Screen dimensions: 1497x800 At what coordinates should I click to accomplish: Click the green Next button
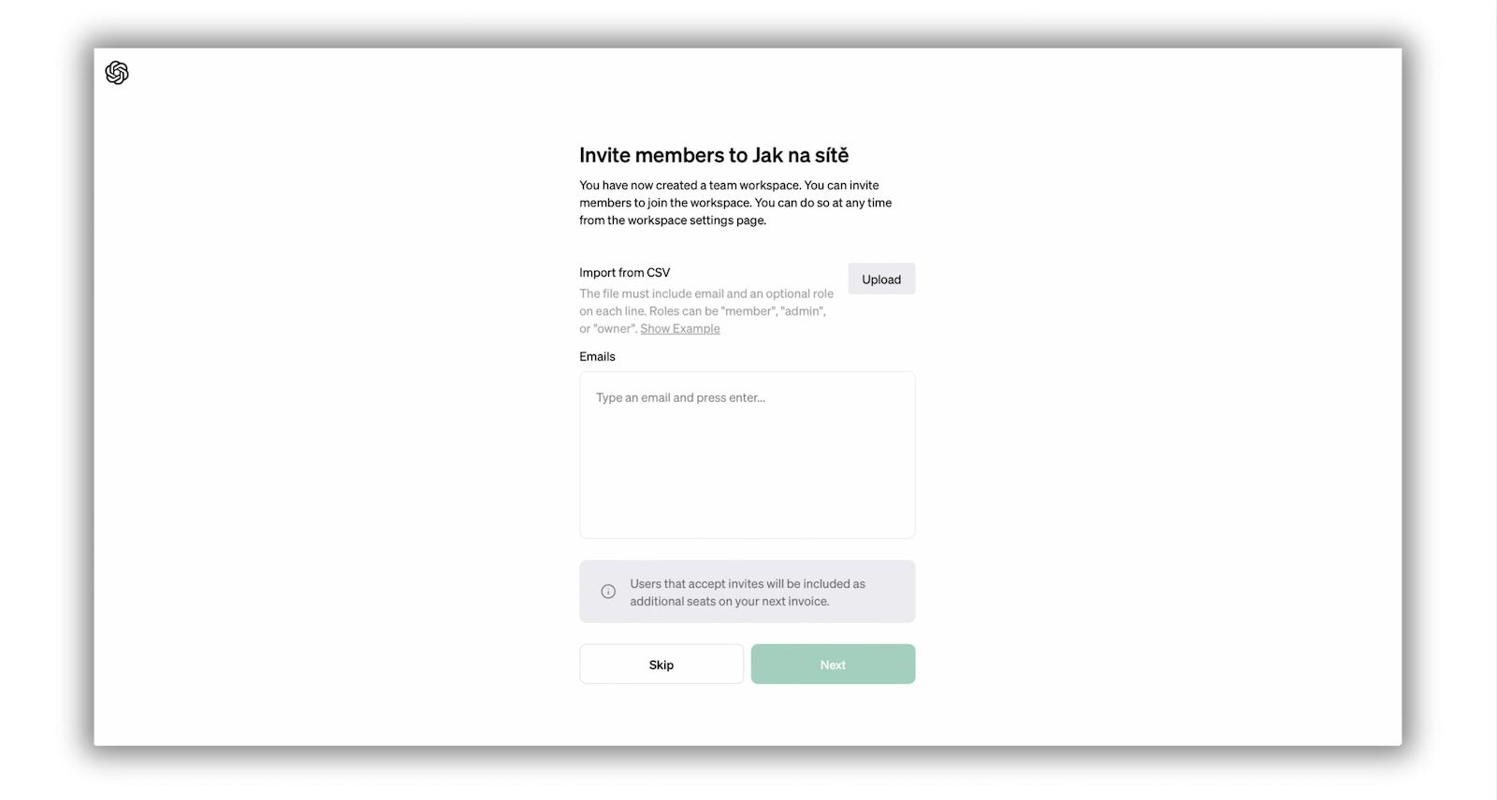(x=833, y=664)
